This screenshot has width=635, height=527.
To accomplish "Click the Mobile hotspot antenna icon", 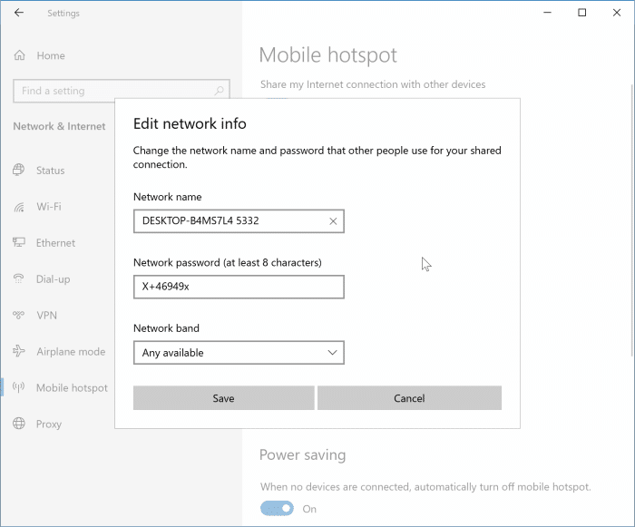I will [x=19, y=387].
